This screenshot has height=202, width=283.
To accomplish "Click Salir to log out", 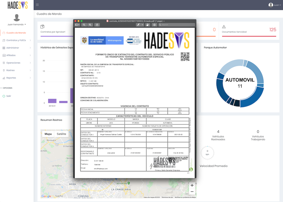I will coord(9,96).
